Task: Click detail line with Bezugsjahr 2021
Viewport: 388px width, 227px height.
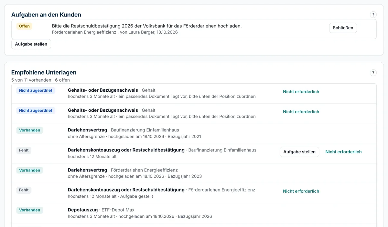Action: click(x=134, y=136)
